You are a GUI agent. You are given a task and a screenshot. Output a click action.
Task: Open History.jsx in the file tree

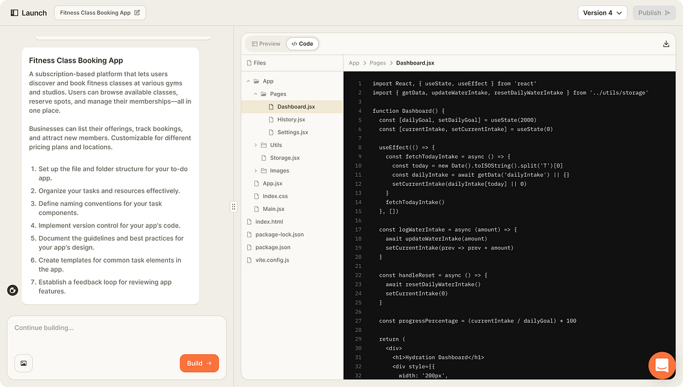(291, 119)
